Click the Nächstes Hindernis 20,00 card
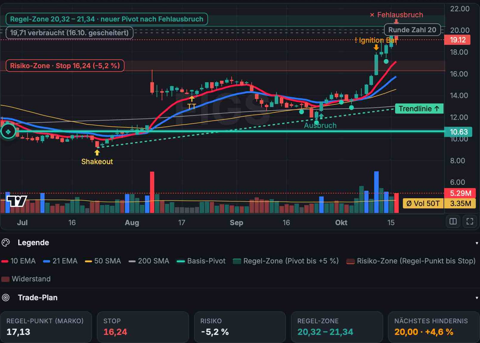The image size is (480, 343). pos(434,327)
